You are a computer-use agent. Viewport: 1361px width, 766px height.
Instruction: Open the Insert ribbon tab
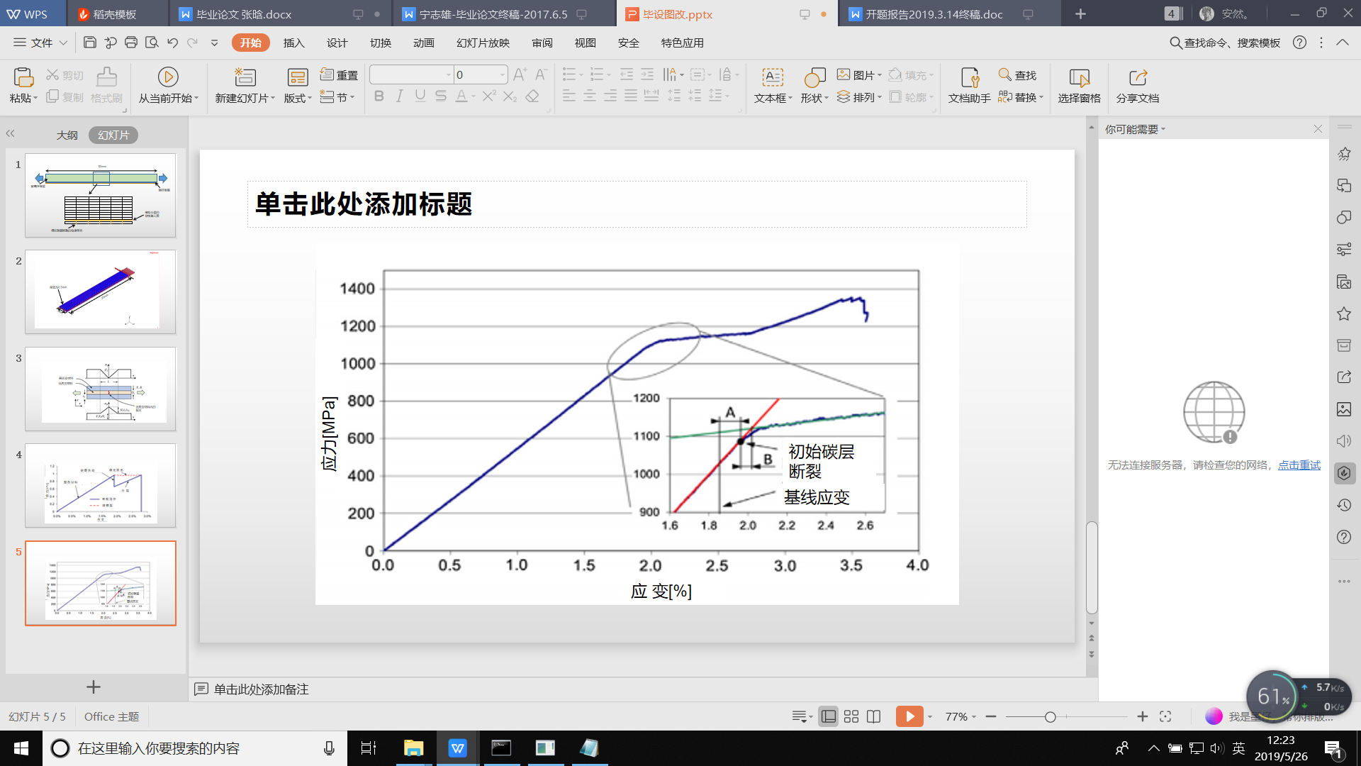(293, 43)
